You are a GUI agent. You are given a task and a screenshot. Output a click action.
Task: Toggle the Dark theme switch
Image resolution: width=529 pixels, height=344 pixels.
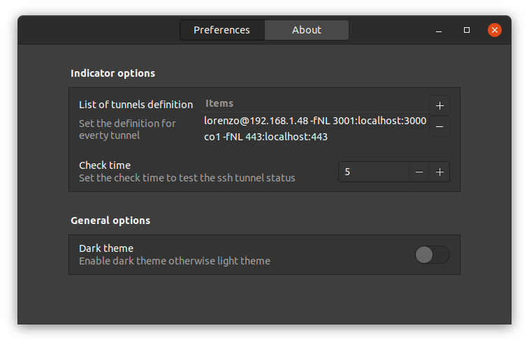[432, 255]
